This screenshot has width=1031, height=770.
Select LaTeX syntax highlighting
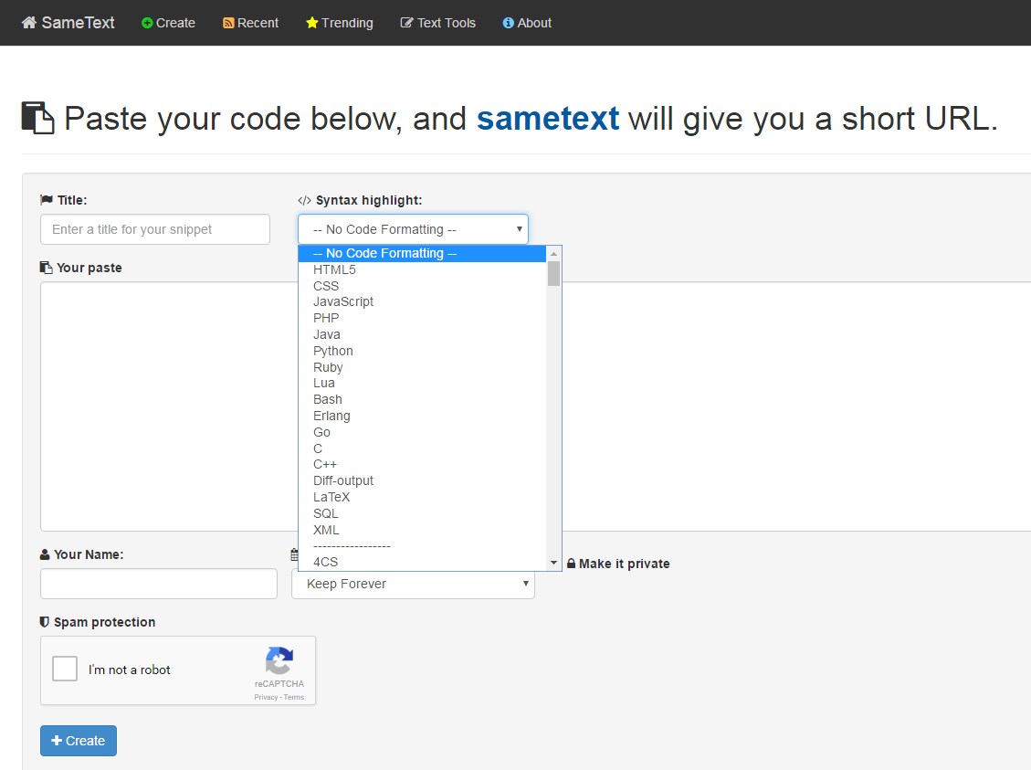(331, 497)
